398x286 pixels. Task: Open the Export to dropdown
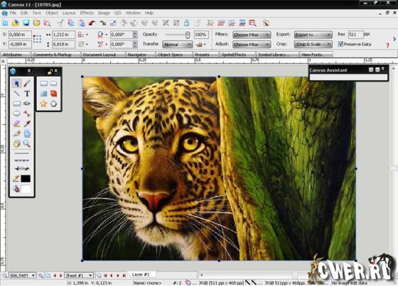point(313,35)
